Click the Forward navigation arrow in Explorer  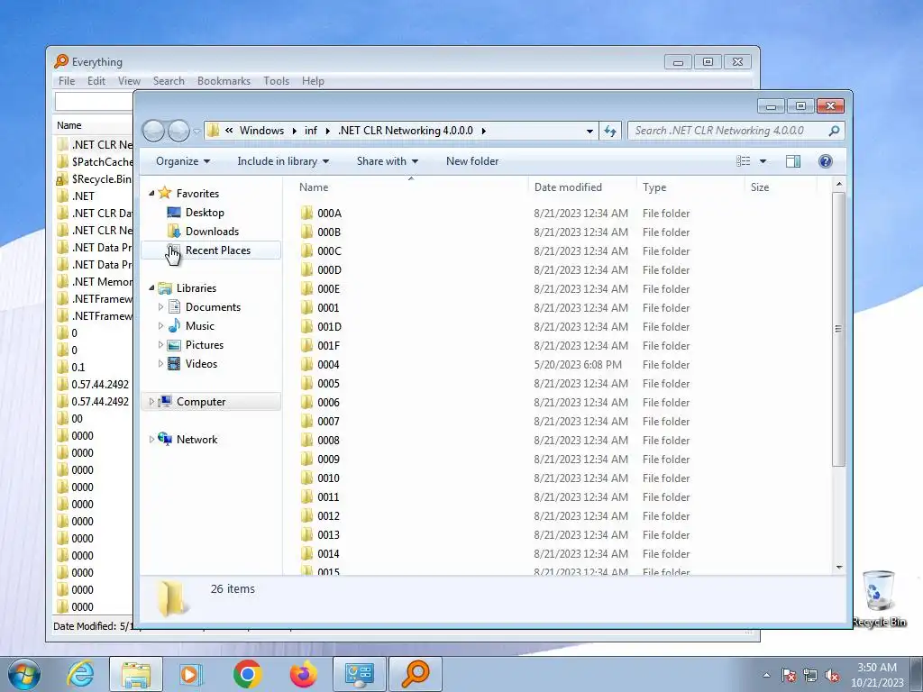179,131
